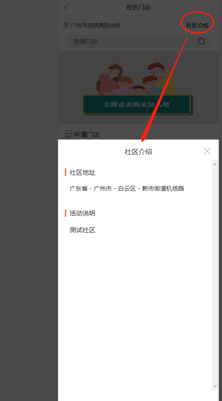
Task: Select the 活动说明 section heading
Action: coord(82,213)
